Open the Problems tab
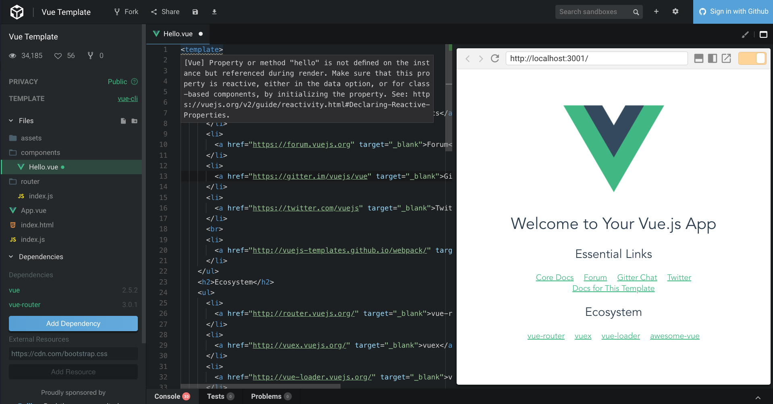The height and width of the screenshot is (404, 773). (x=271, y=396)
